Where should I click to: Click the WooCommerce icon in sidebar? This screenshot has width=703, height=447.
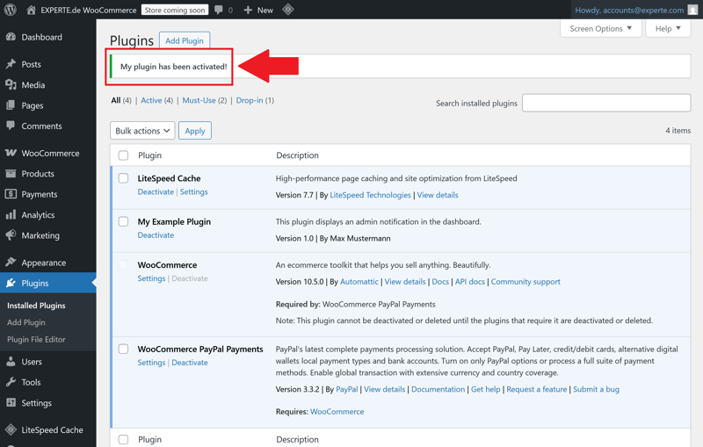pyautogui.click(x=11, y=153)
